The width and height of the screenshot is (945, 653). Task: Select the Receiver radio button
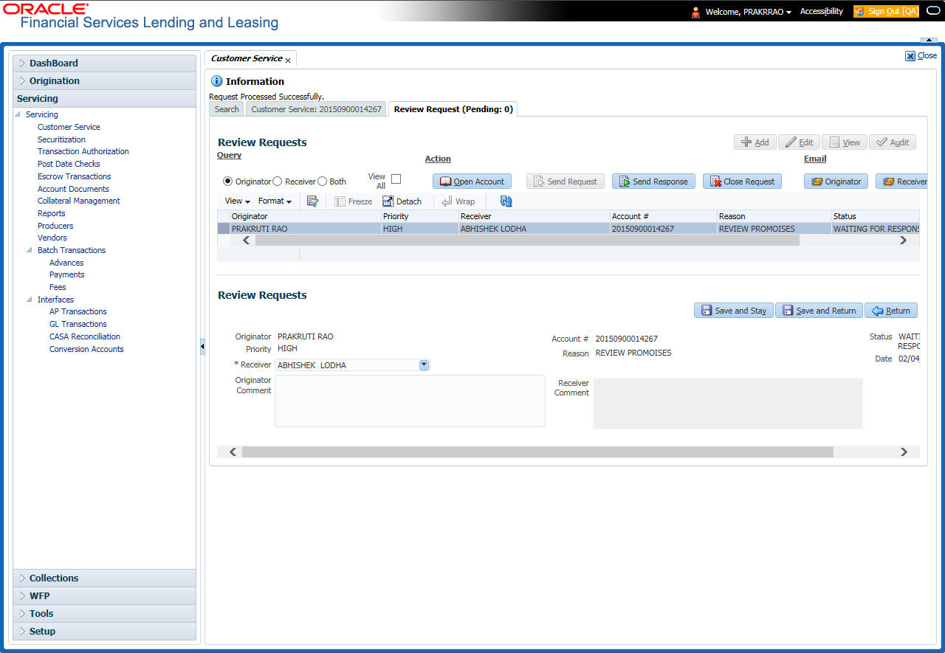pyautogui.click(x=278, y=182)
